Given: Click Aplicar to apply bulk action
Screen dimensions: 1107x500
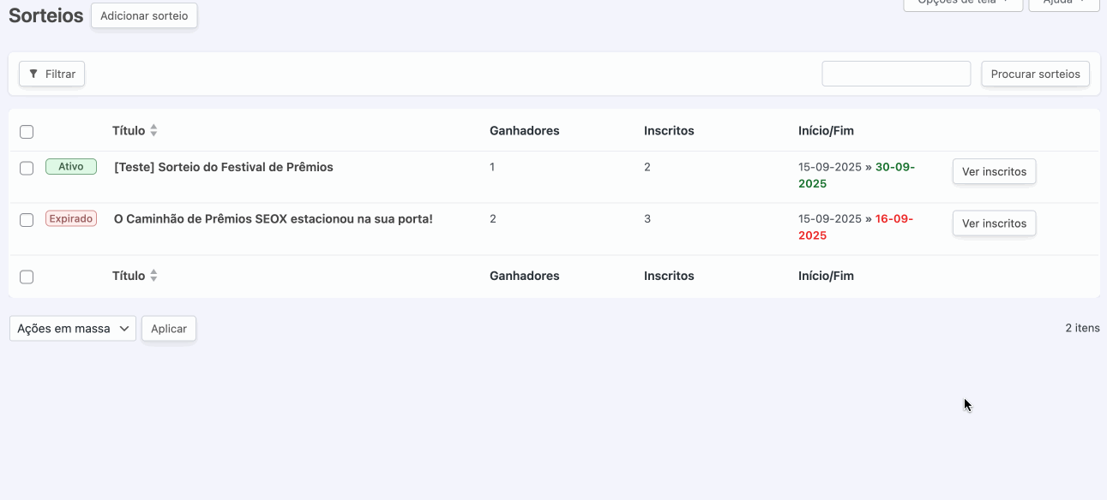Looking at the screenshot, I should click(x=169, y=329).
